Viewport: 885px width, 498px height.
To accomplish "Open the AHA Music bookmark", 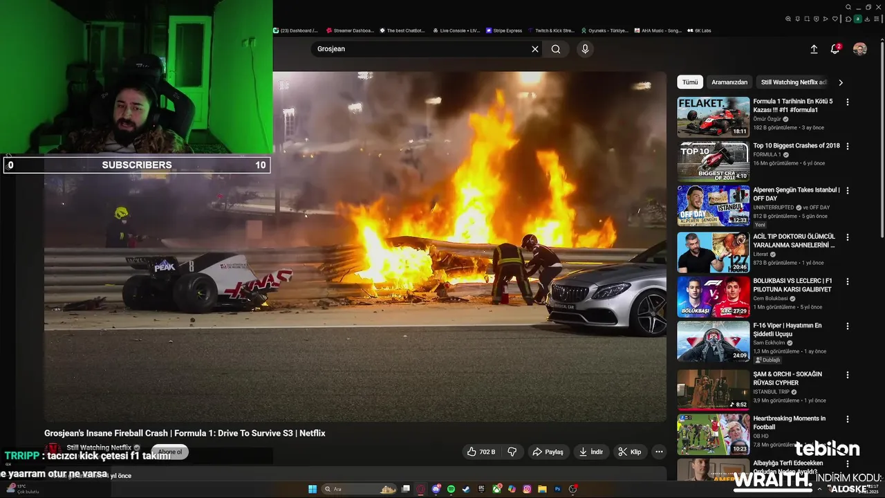I will 658,30.
